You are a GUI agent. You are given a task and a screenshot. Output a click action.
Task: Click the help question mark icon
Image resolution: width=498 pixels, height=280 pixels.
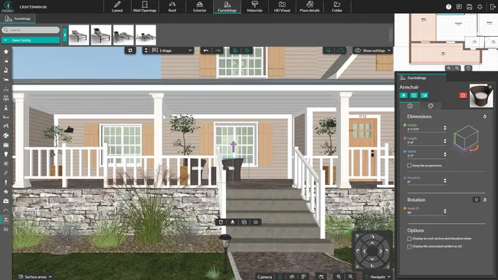(448, 7)
